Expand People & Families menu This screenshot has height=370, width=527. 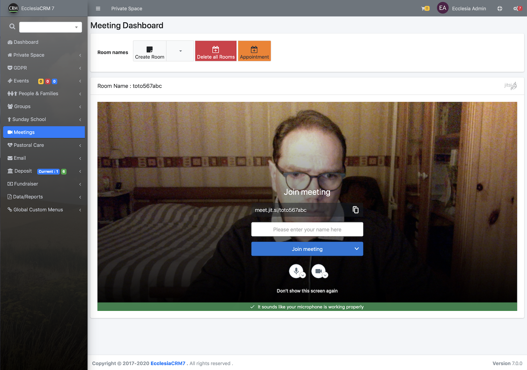pos(44,93)
